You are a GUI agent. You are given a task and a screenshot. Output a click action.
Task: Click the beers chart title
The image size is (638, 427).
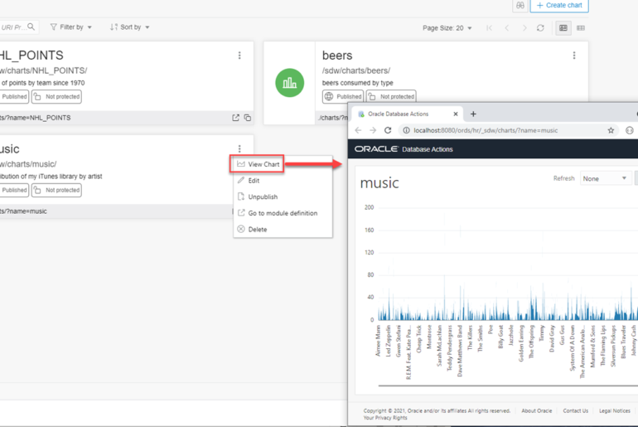click(x=337, y=56)
